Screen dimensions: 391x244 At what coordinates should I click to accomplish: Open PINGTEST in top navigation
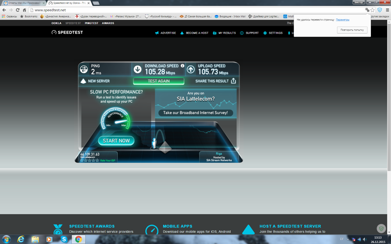(91, 23)
